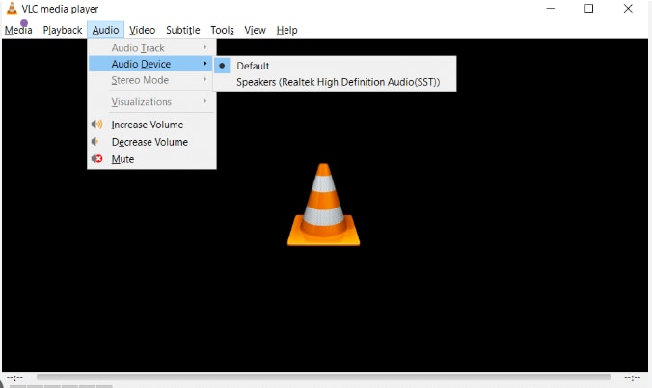The image size is (652, 388).
Task: Click the VLC cone icon in title bar
Action: tap(12, 9)
